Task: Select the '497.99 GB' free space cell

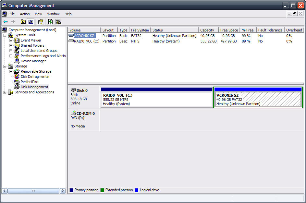Action: (x=228, y=41)
